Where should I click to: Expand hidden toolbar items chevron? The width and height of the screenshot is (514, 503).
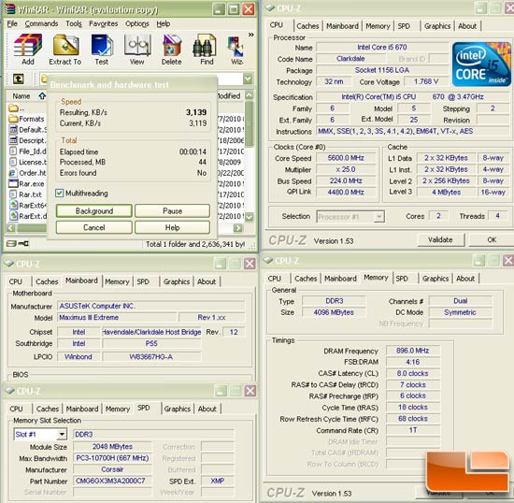(x=250, y=35)
